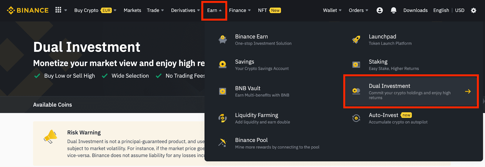Expand the Derivatives dropdown menu
485x167 pixels.
point(185,10)
